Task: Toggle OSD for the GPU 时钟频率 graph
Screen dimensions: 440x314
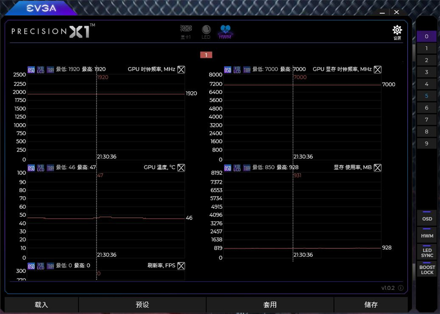Action: point(31,69)
